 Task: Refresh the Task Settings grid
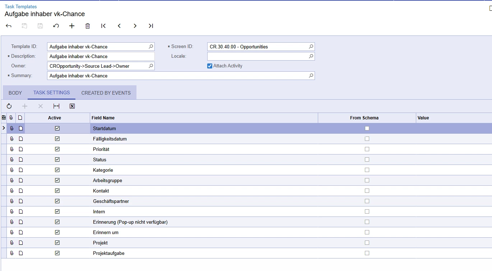tap(9, 106)
